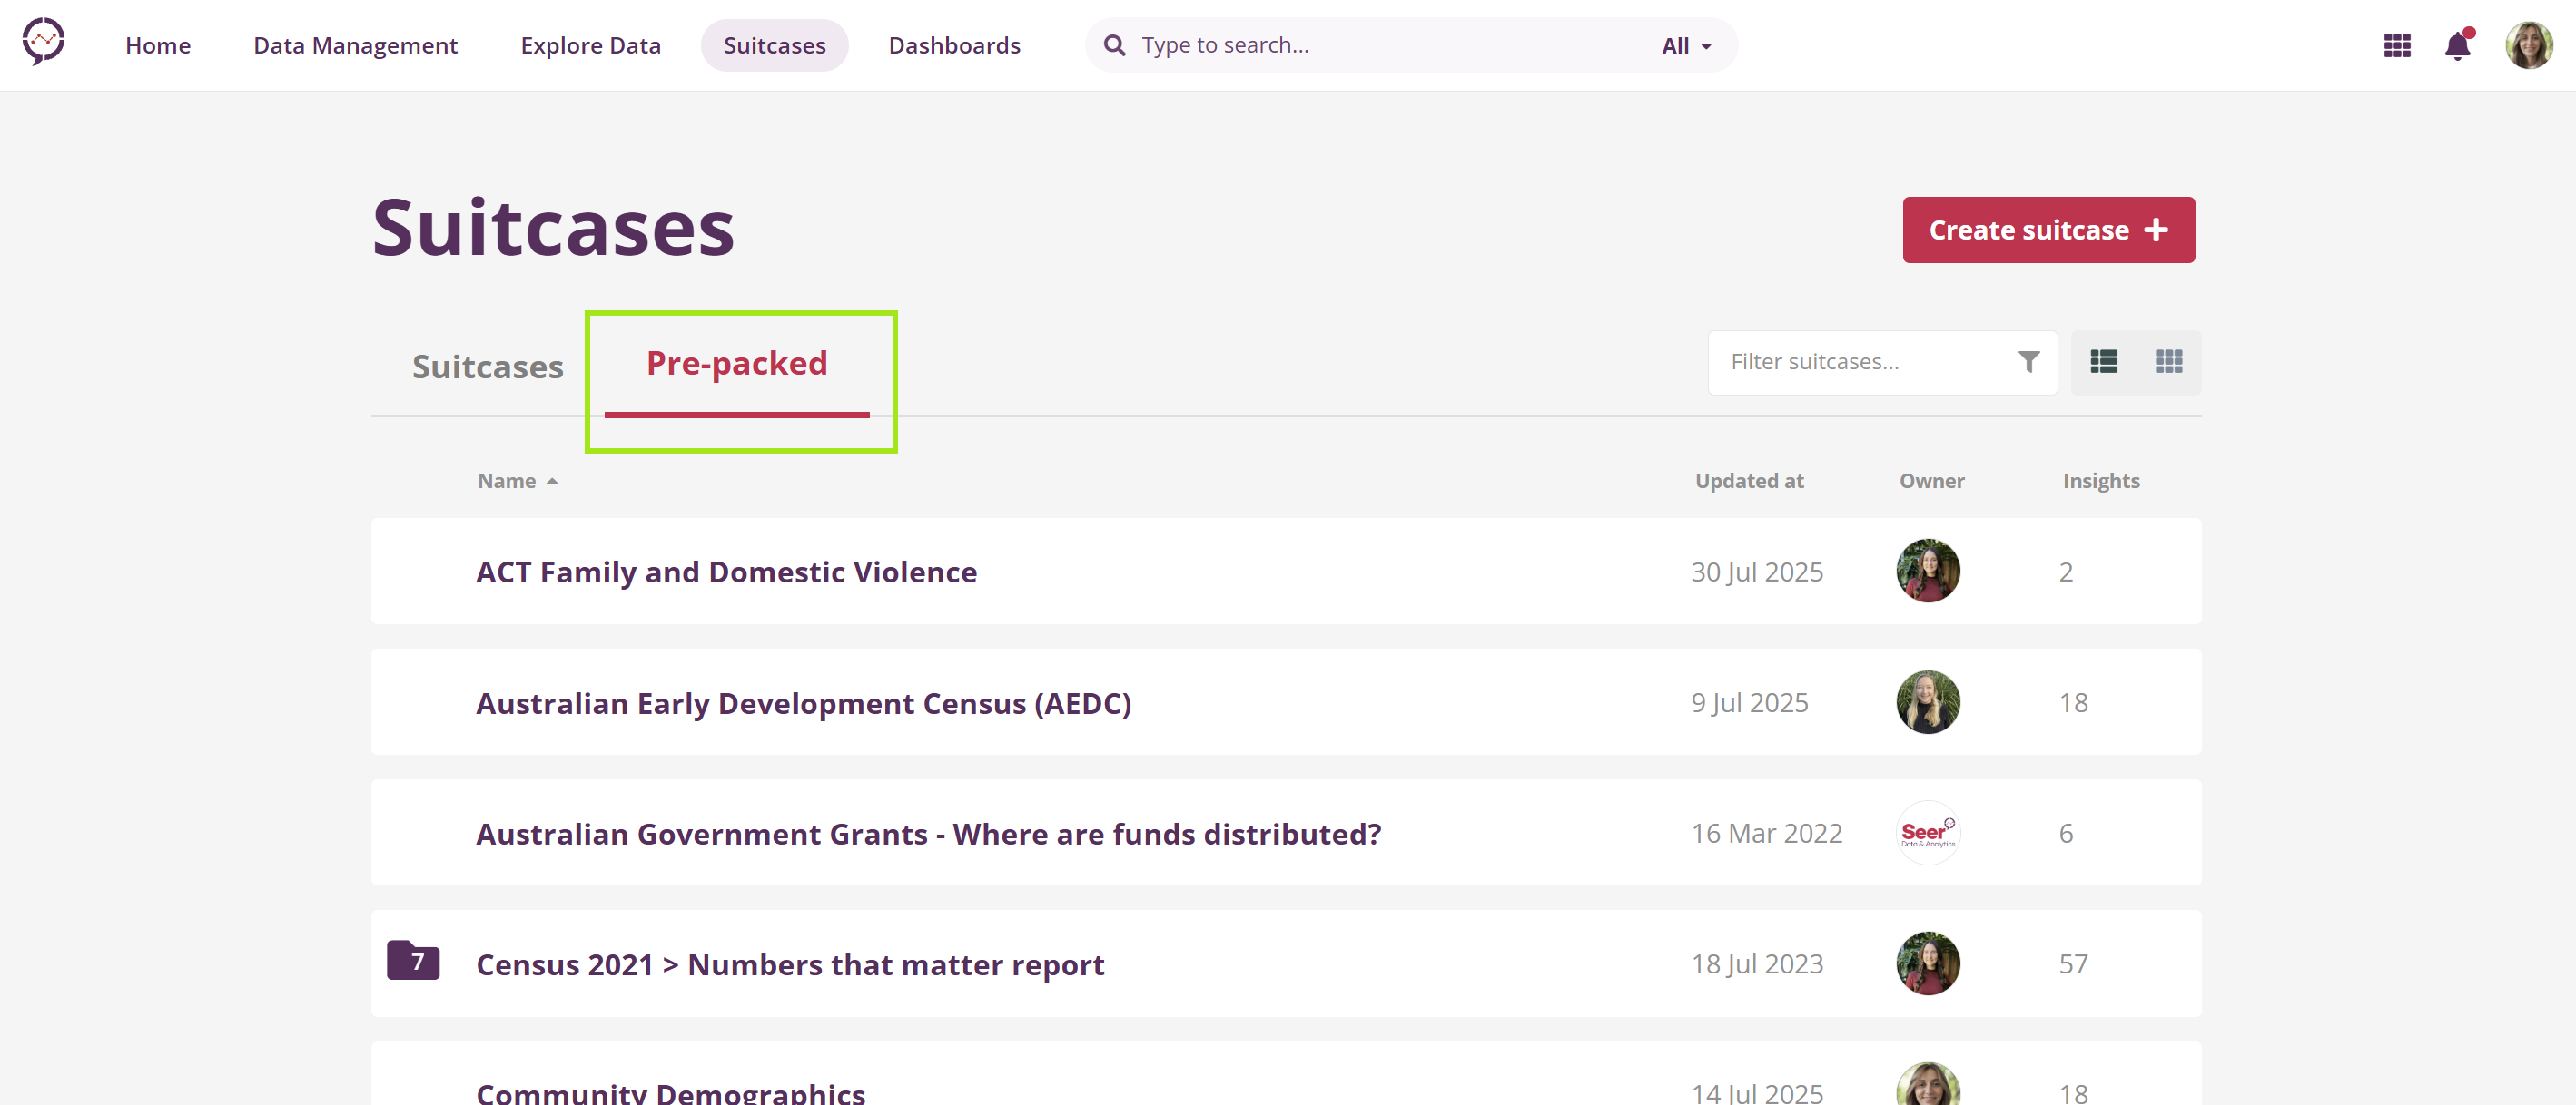Click the search magnifier icon
The image size is (2576, 1105).
[x=1114, y=46]
